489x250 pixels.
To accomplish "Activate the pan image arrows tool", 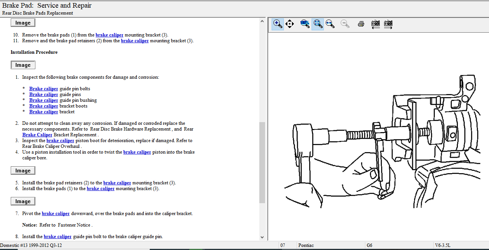I will coord(290,24).
